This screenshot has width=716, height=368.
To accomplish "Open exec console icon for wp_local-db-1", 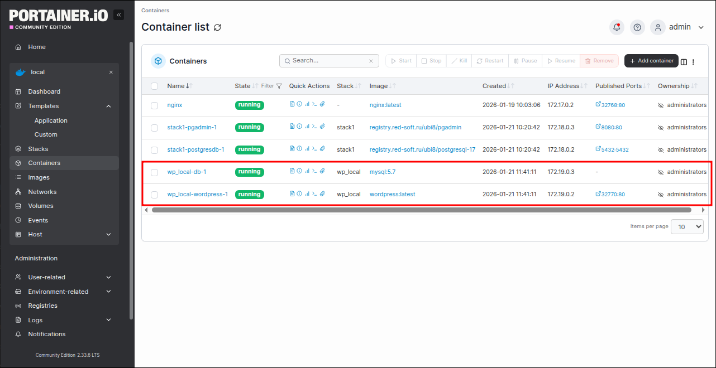I will pos(314,172).
